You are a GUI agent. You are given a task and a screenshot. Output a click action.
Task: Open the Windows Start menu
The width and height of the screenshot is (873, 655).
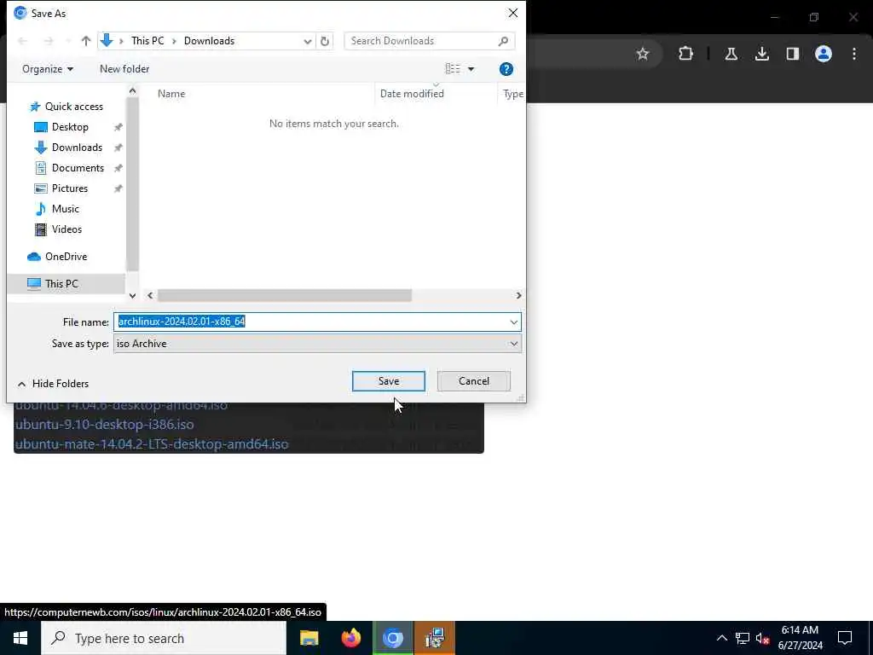click(x=20, y=638)
